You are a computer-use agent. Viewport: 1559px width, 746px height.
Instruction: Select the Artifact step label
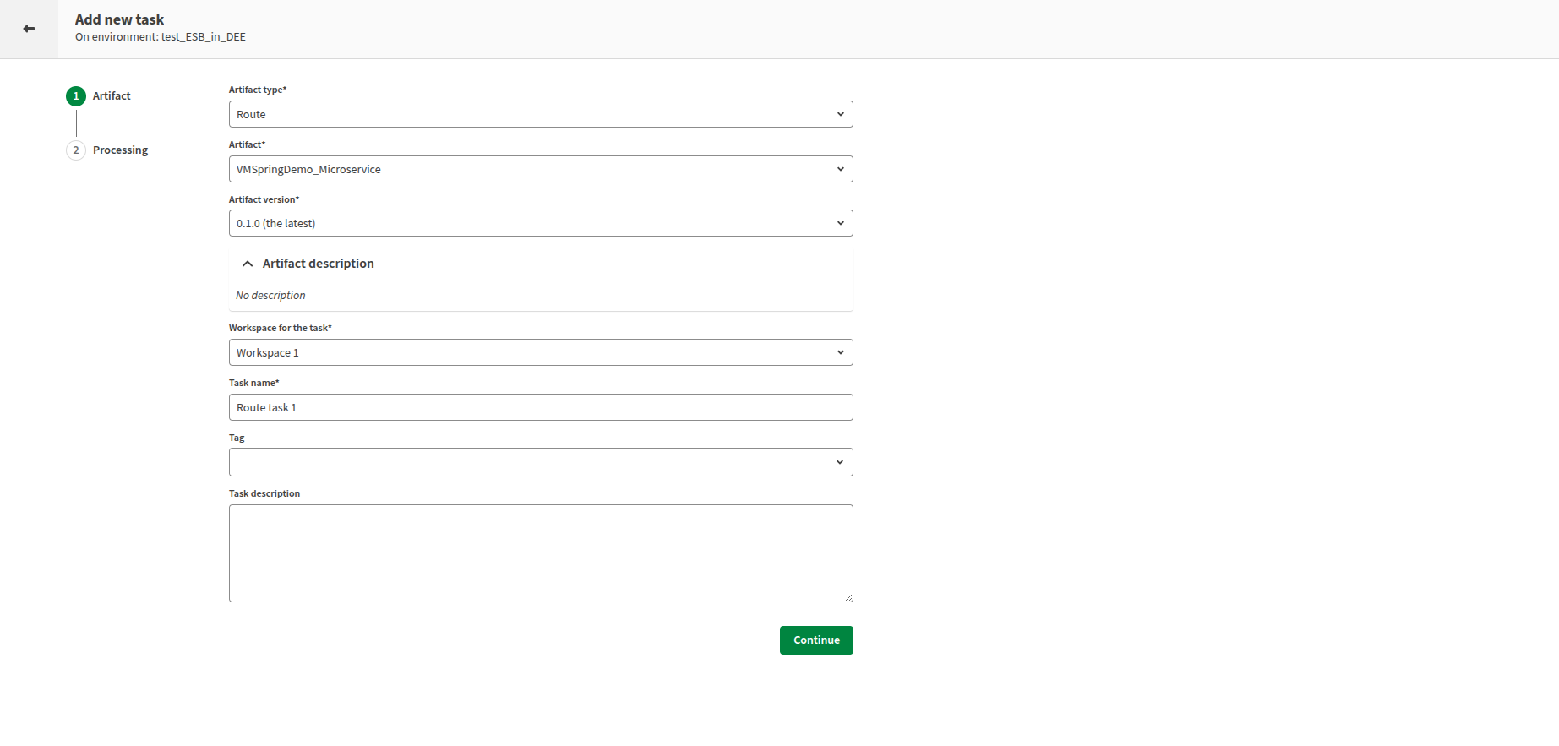pos(112,96)
